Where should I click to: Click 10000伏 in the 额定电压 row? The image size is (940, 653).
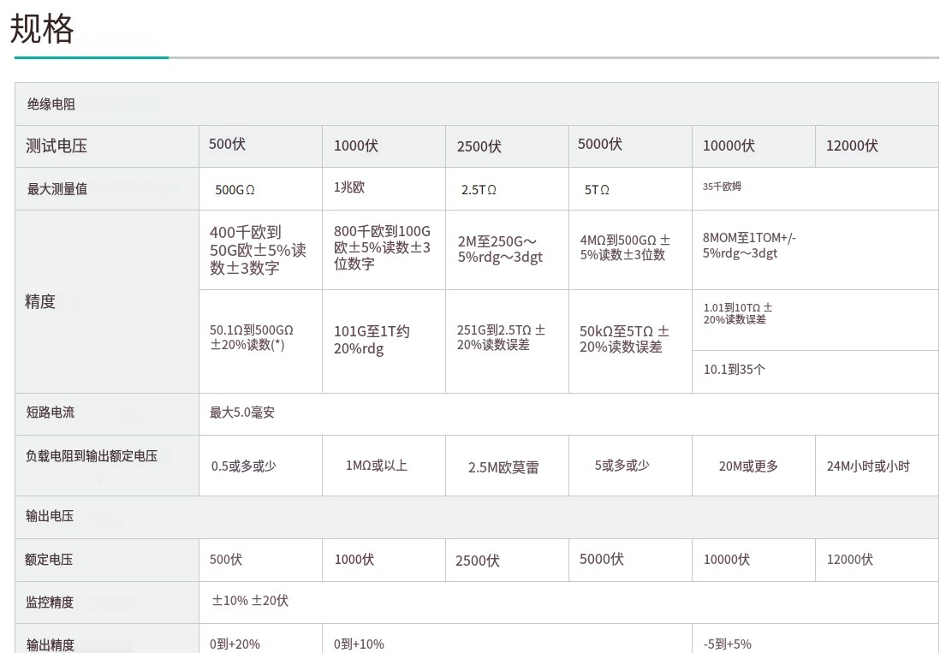(x=726, y=560)
